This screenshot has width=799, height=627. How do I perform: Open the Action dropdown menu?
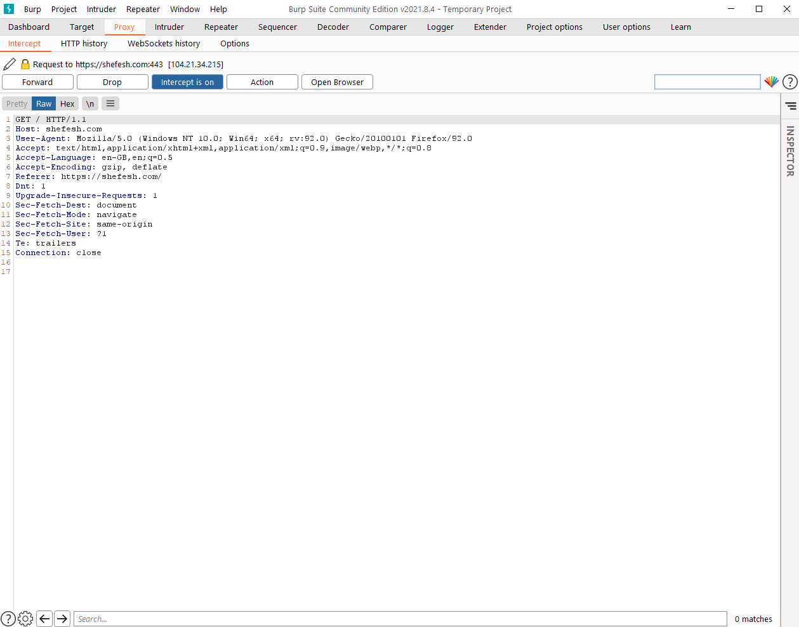click(x=262, y=82)
